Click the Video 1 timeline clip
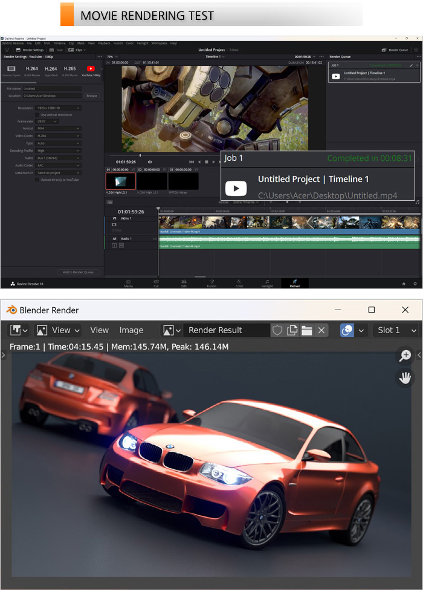The image size is (423, 592). (289, 225)
